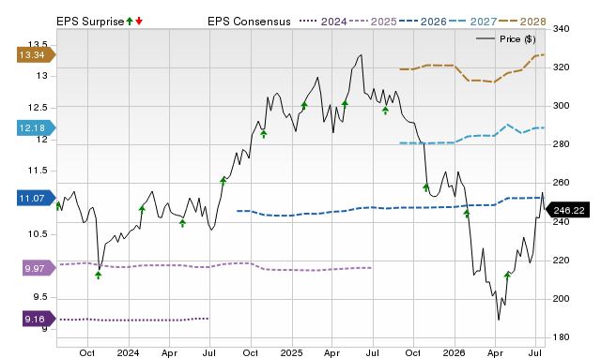The height and width of the screenshot is (358, 601).
Task: Click the 9.5 label on the EPS axis
Action: [40, 297]
